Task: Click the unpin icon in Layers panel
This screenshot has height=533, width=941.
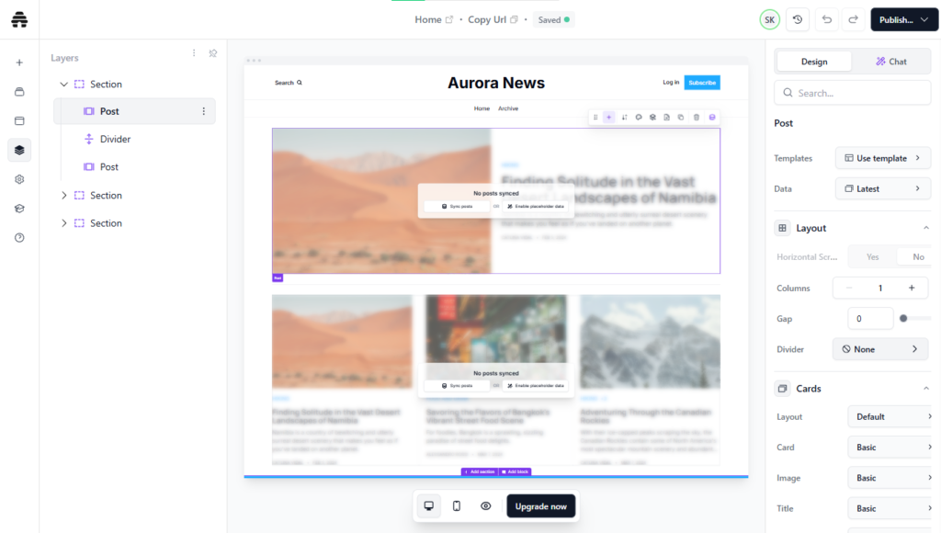Action: 212,53
